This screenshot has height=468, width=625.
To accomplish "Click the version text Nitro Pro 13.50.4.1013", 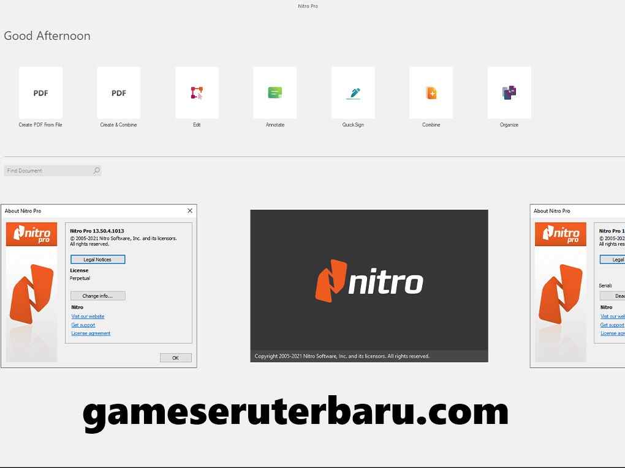I will [97, 231].
